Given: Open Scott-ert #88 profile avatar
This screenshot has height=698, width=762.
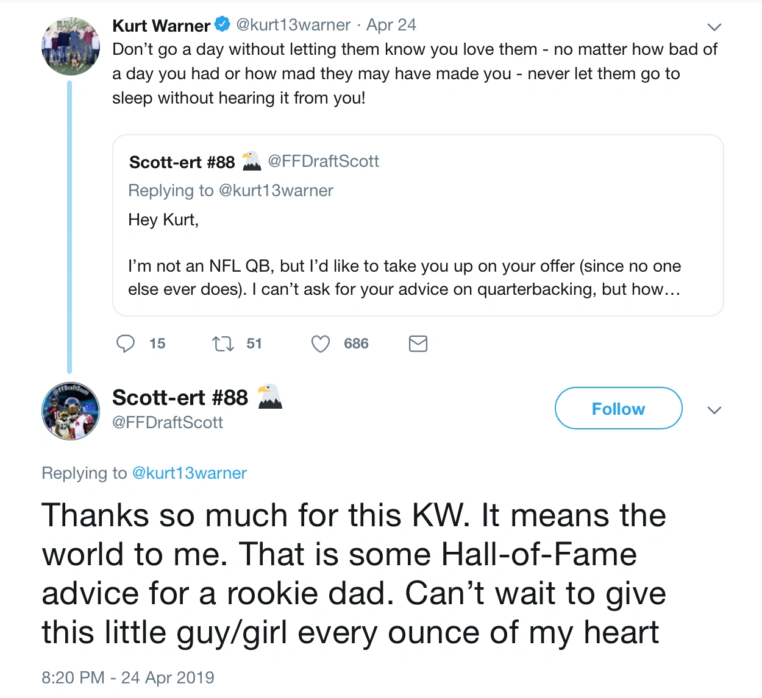Looking at the screenshot, I should pyautogui.click(x=71, y=411).
